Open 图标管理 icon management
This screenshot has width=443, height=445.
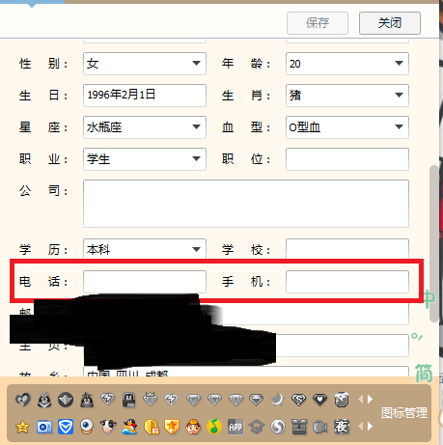click(x=404, y=413)
